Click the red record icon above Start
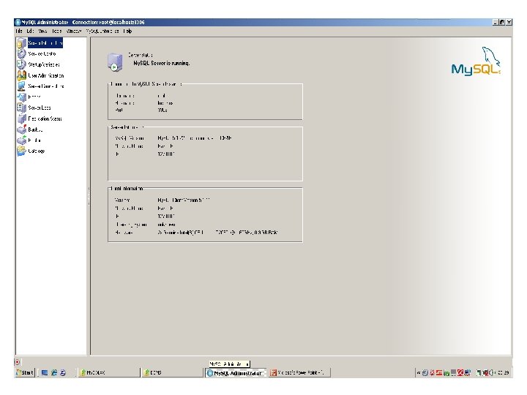The width and height of the screenshot is (527, 395). [17, 362]
